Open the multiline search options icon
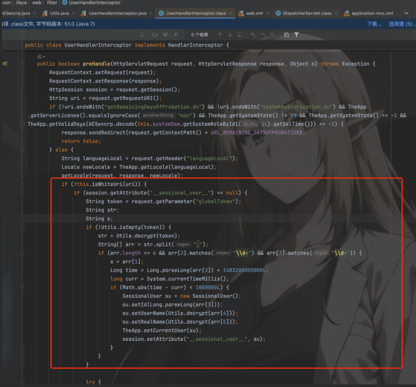Viewport: 416px width, 387px height. point(287,35)
